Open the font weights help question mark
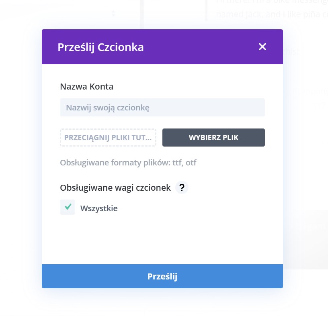This screenshot has width=328, height=316. 182,188
